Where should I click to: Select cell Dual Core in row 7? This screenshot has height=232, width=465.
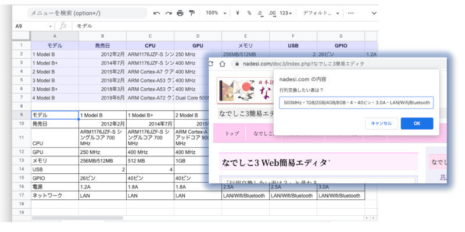point(192,98)
